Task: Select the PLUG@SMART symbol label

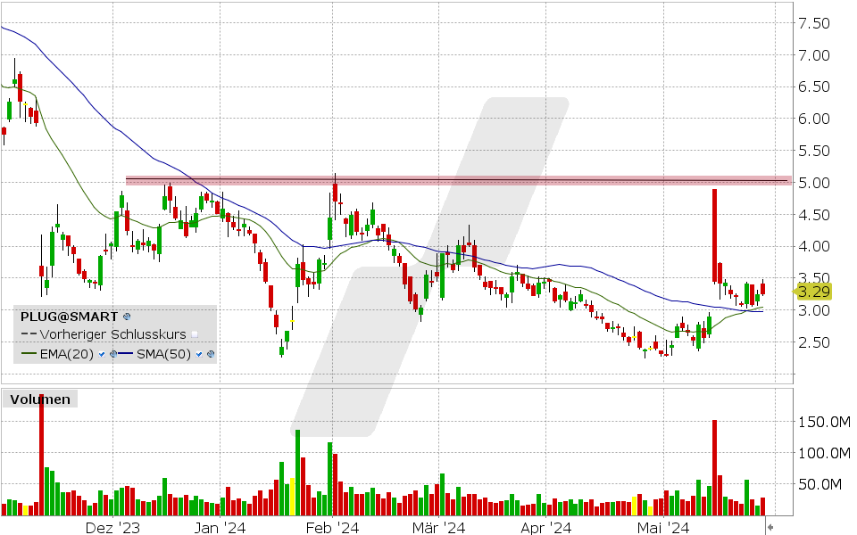Action: pos(69,317)
